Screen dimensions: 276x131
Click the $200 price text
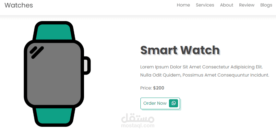(x=159, y=88)
